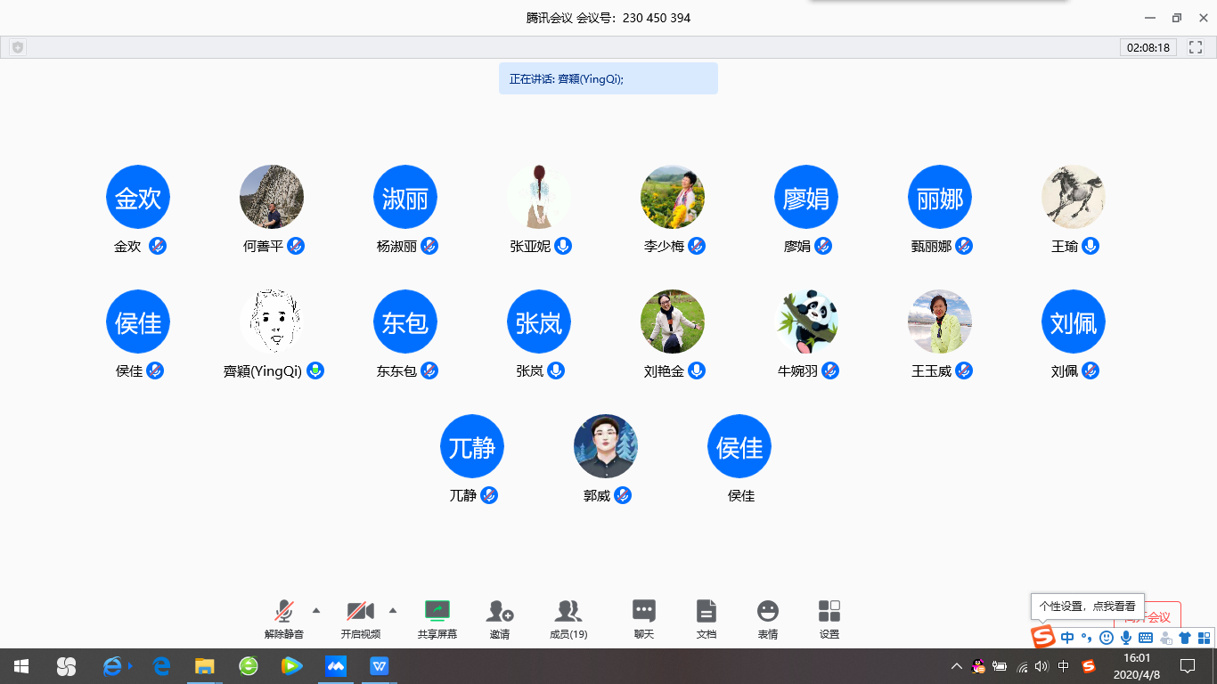The width and height of the screenshot is (1217, 684).
Task: Expand video options arrow beside 开启视频
Action: (x=393, y=610)
